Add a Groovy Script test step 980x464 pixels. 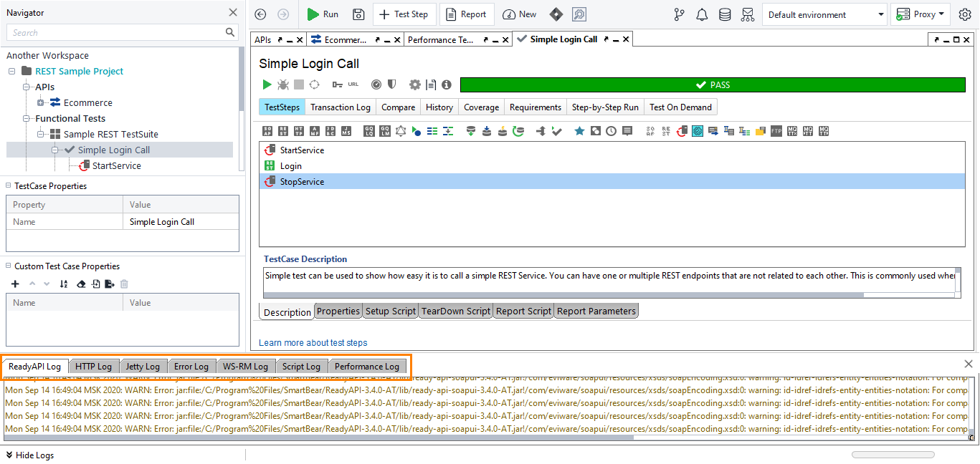pyautogui.click(x=416, y=131)
